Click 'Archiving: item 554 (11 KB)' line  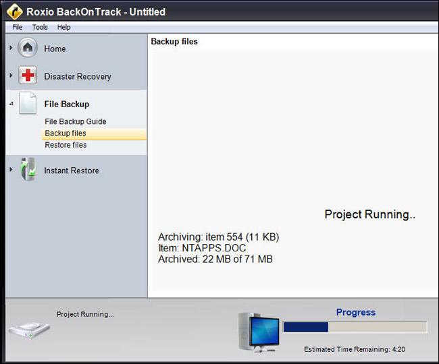(219, 237)
